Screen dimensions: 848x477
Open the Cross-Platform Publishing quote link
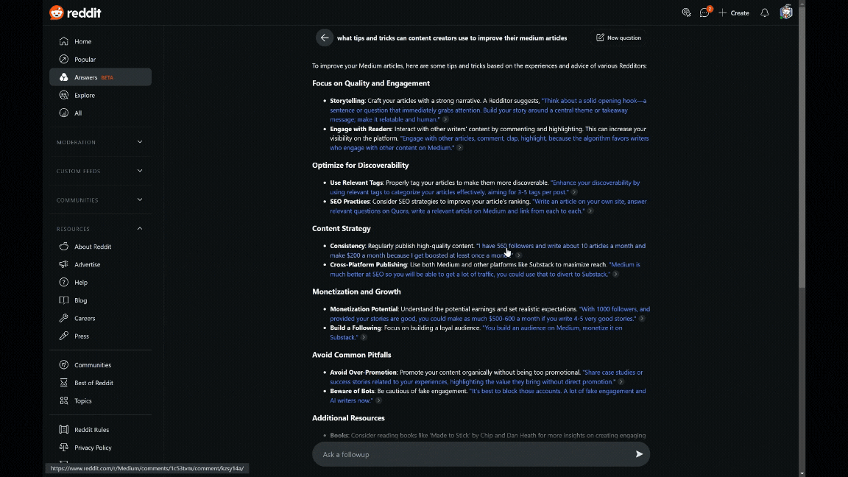tap(485, 269)
